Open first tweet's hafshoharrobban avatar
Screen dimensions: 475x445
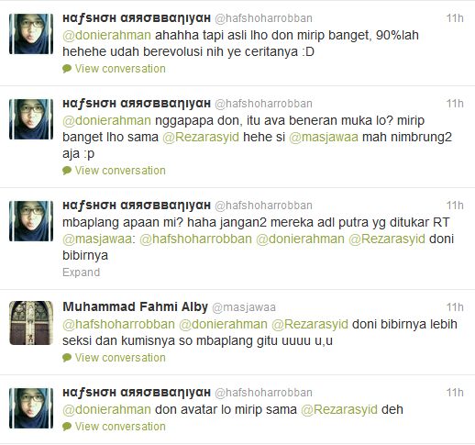pos(31,34)
